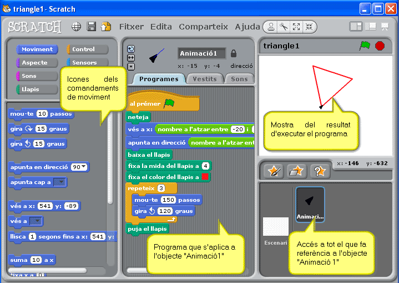Open the Sons tab of the sprite

[x=239, y=79]
